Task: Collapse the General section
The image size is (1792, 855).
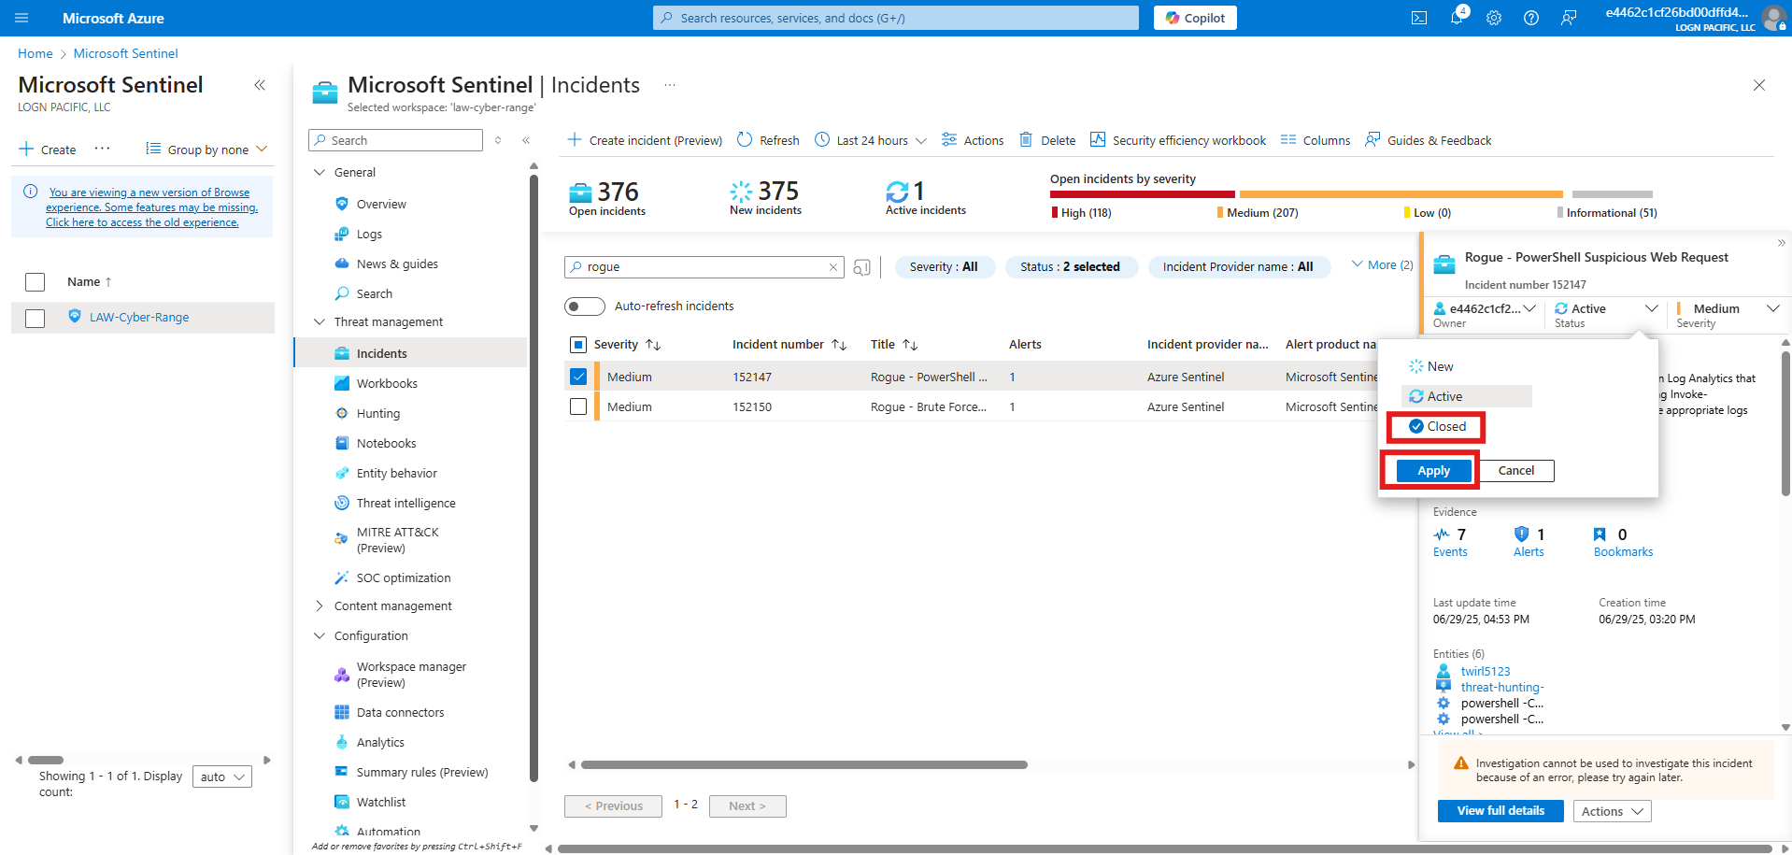Action: click(x=320, y=172)
